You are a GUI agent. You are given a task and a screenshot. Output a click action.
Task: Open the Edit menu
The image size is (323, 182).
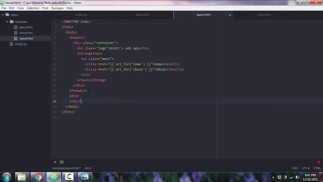pos(12,8)
